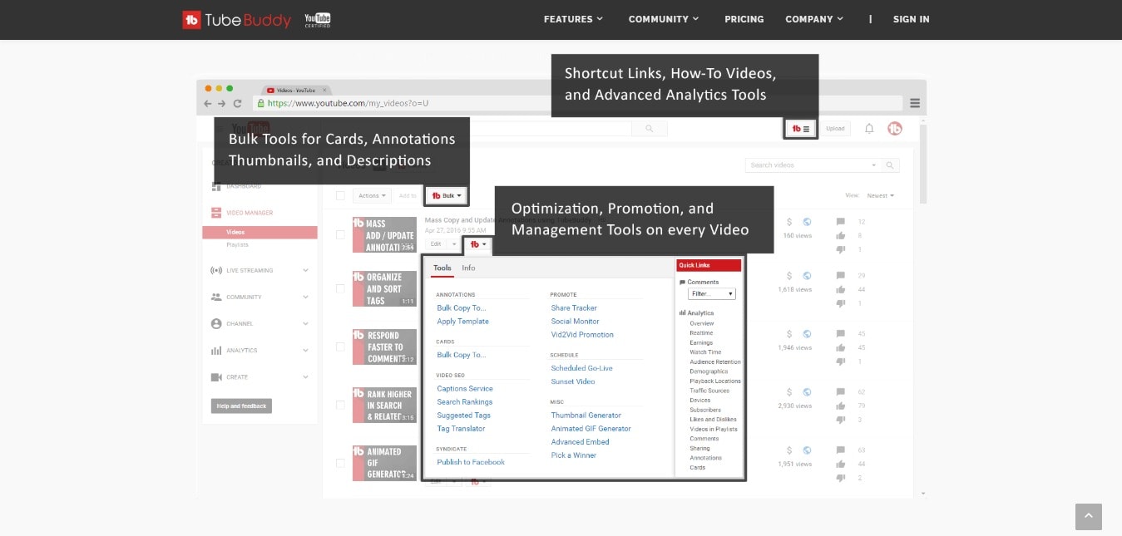Screen dimensions: 1122x536
Task: Check the box for the Mass Add/Update Annotations video
Action: pos(340,235)
